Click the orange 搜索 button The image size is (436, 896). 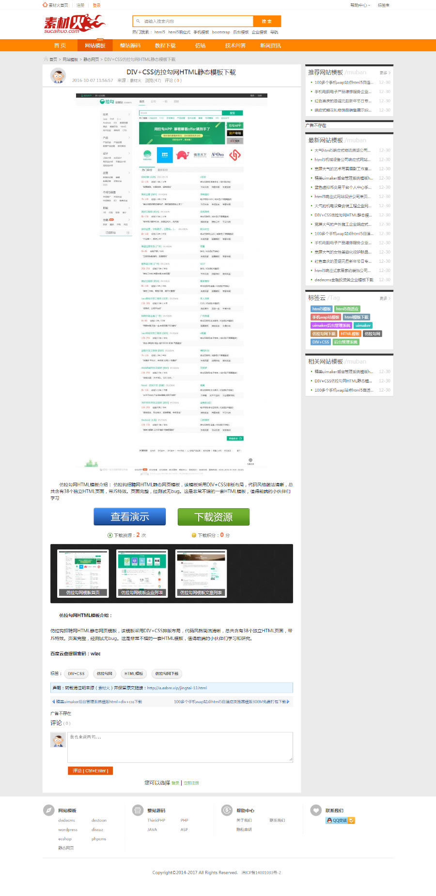click(x=267, y=21)
